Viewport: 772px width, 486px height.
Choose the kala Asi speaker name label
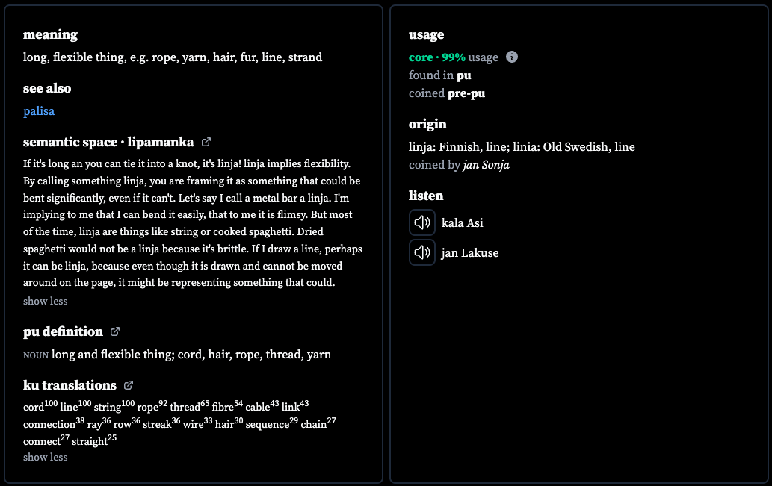(x=463, y=222)
